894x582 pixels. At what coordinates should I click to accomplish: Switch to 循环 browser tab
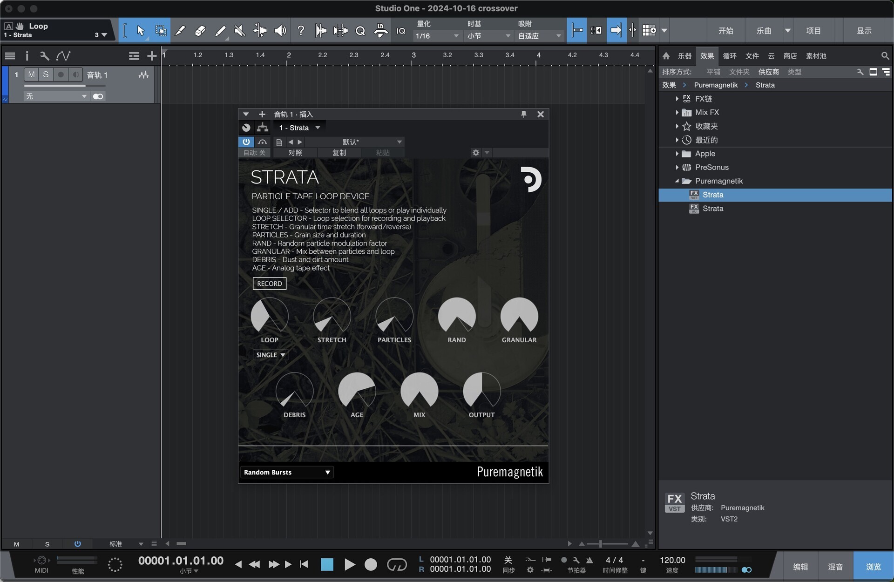(729, 56)
